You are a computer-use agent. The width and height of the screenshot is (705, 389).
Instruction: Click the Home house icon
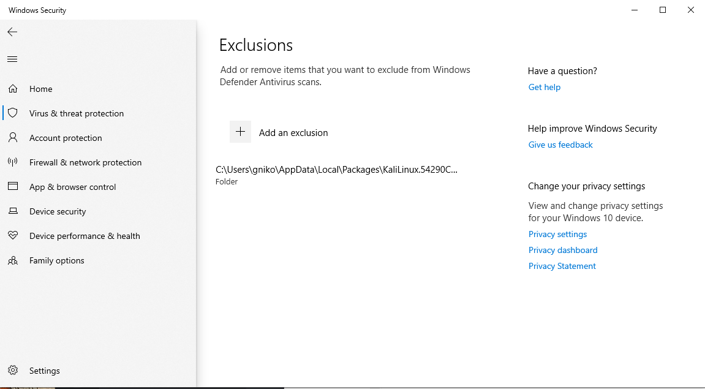point(13,89)
